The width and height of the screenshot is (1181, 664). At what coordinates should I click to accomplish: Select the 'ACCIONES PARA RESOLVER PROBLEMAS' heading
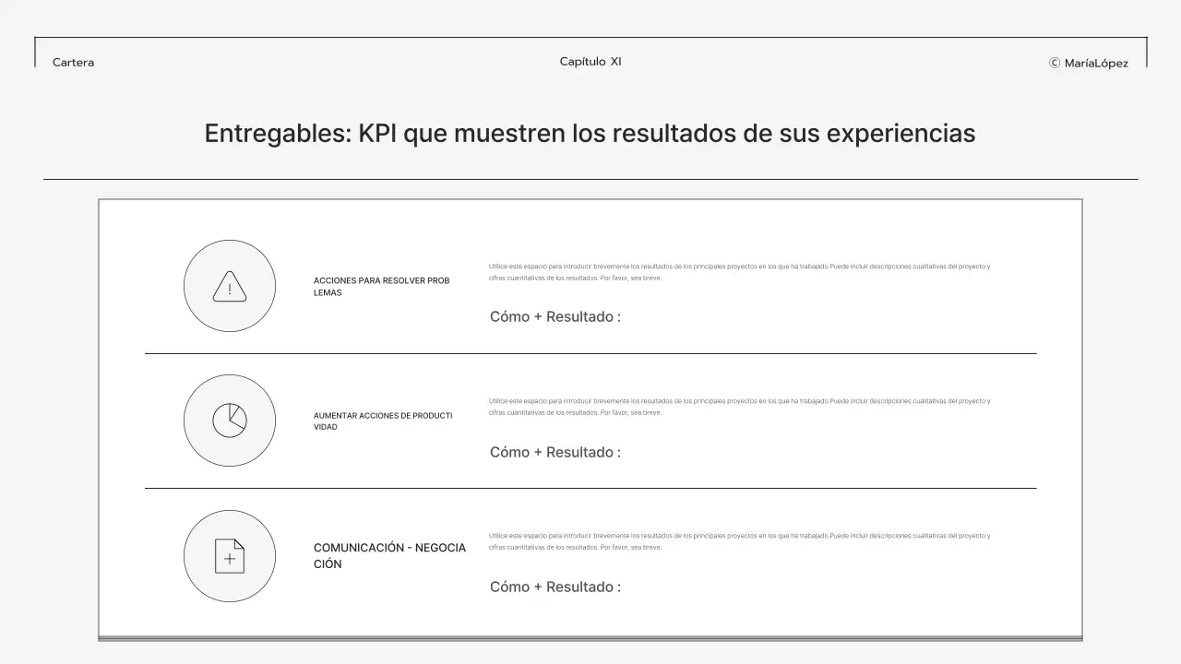click(x=381, y=286)
